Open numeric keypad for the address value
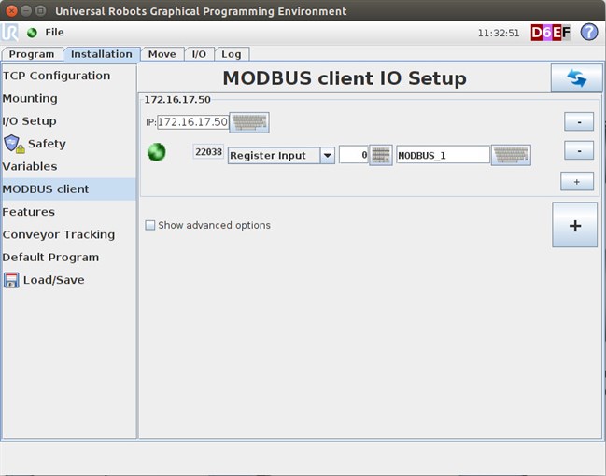606x476 pixels. coord(381,155)
